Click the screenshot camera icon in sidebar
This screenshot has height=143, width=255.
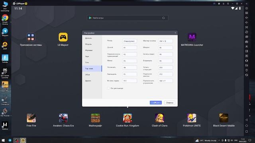[247, 37]
